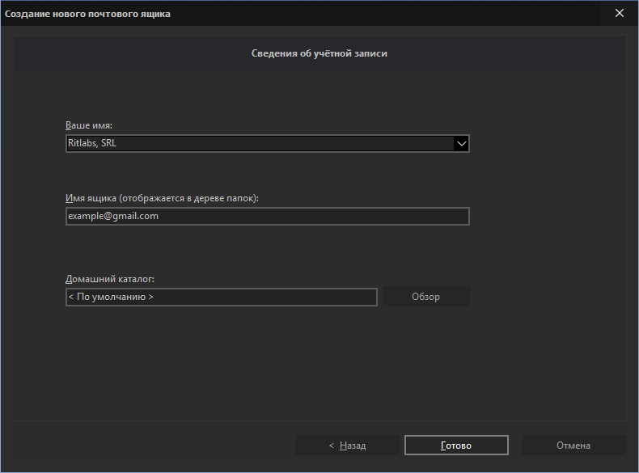Click the X icon in title bar

click(x=620, y=13)
